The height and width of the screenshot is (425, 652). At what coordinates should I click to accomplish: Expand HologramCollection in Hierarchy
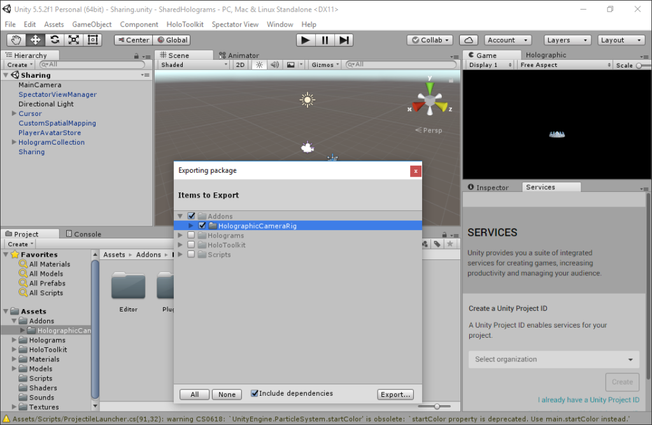pos(14,142)
